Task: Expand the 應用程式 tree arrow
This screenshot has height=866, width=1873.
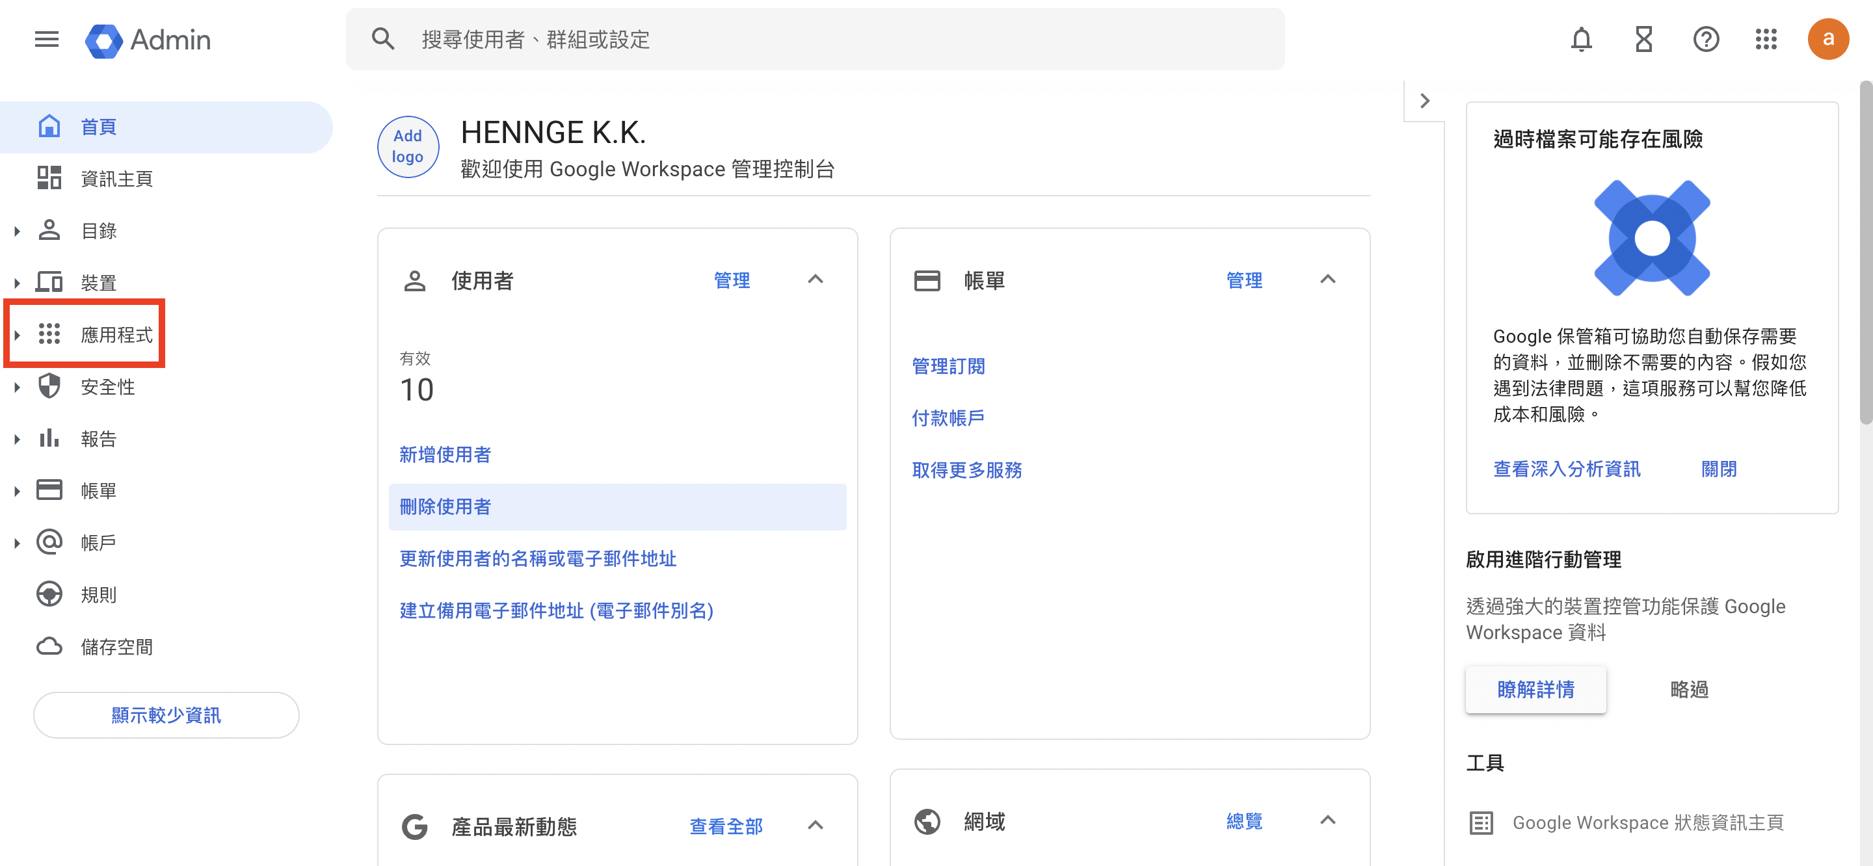Action: 17,335
